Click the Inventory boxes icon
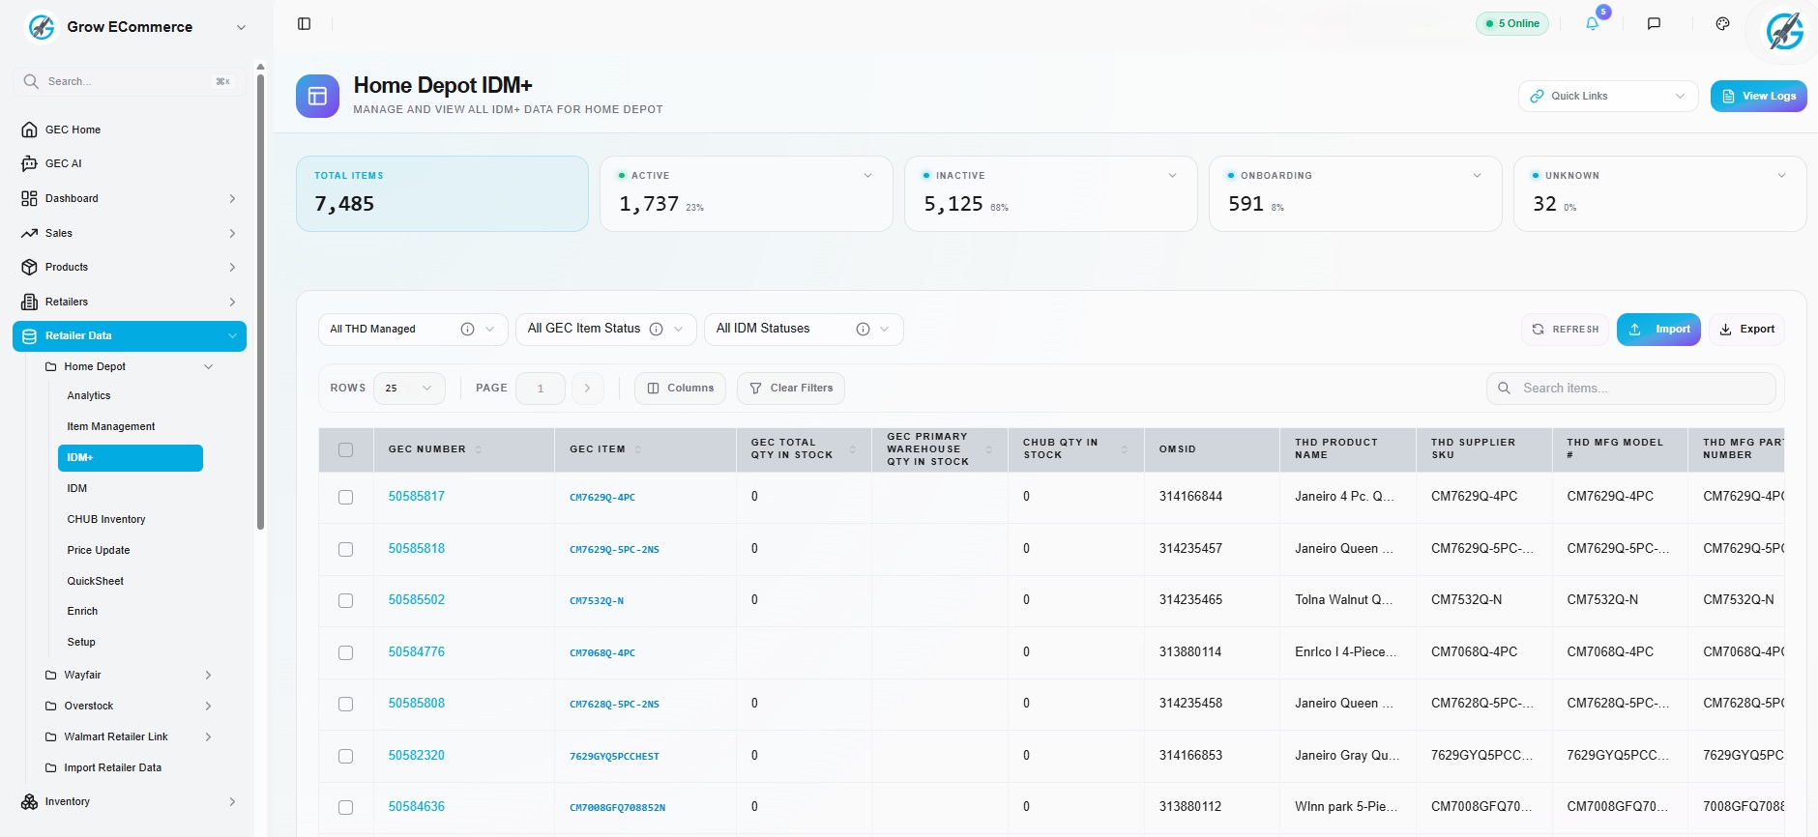Image resolution: width=1818 pixels, height=837 pixels. click(x=29, y=801)
